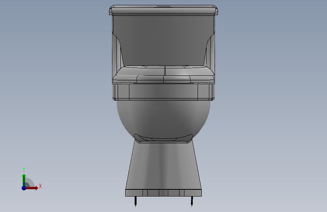Viewport: 327px width, 212px height.
Task: Select the flat base plate of the toilet
Action: coord(164,193)
